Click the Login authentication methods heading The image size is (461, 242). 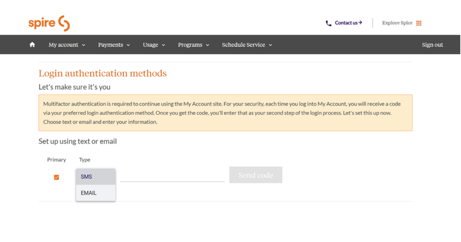[x=103, y=73]
